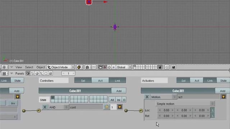This screenshot has width=230, height=129.
Task: Click the All states button
Action: 112,100
